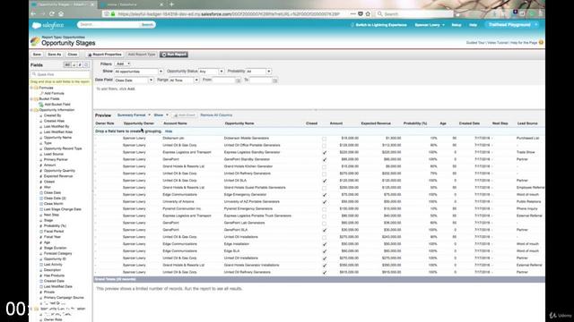Viewport: 574px width, 322px height.
Task: Click the Pocket icon in address bar
Action: point(361,14)
